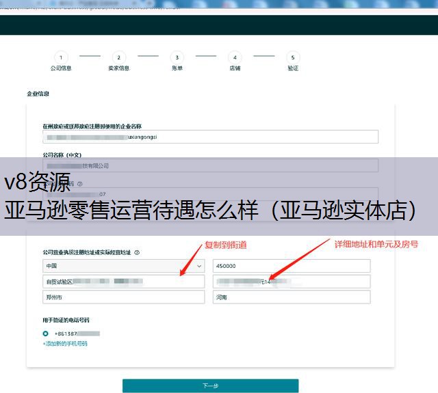The image size is (438, 393).
Task: Click the 企业信息 section heading
Action: pyautogui.click(x=38, y=94)
